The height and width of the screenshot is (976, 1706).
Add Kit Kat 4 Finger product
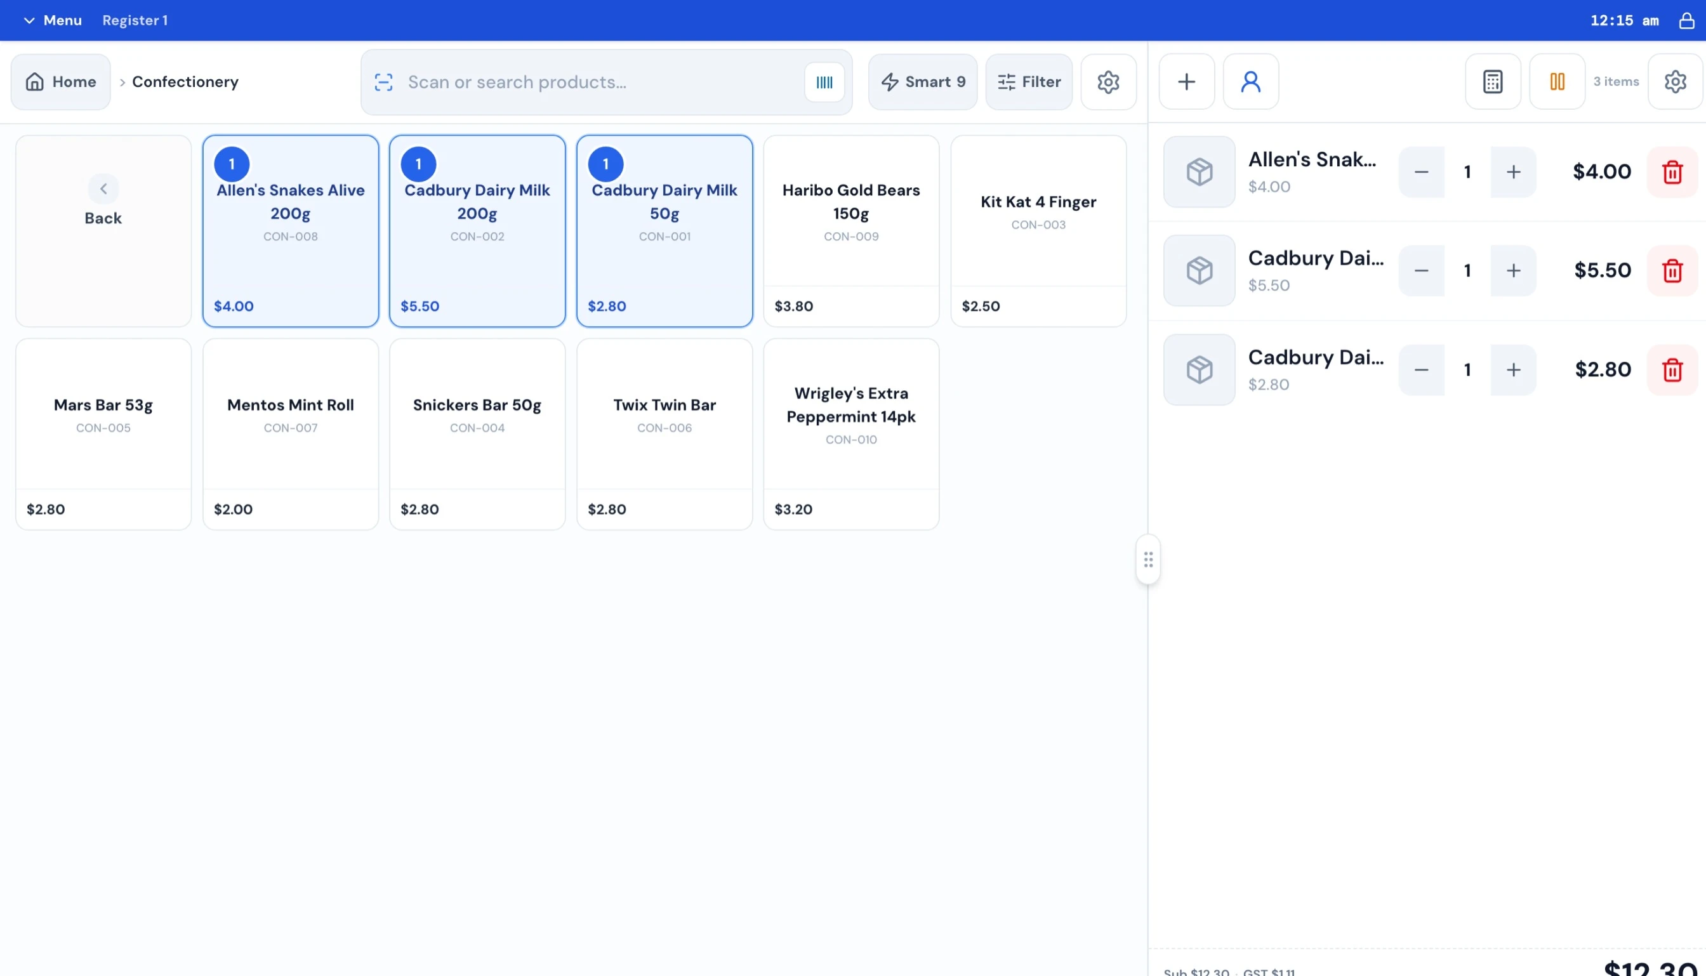(x=1038, y=231)
